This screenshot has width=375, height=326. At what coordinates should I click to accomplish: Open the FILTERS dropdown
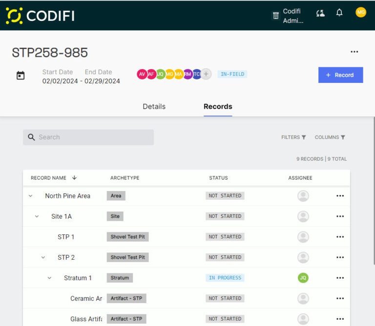pos(293,137)
